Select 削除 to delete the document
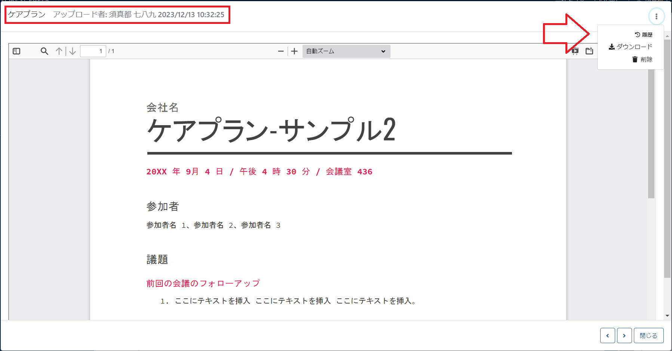The height and width of the screenshot is (351, 672). tap(647, 59)
